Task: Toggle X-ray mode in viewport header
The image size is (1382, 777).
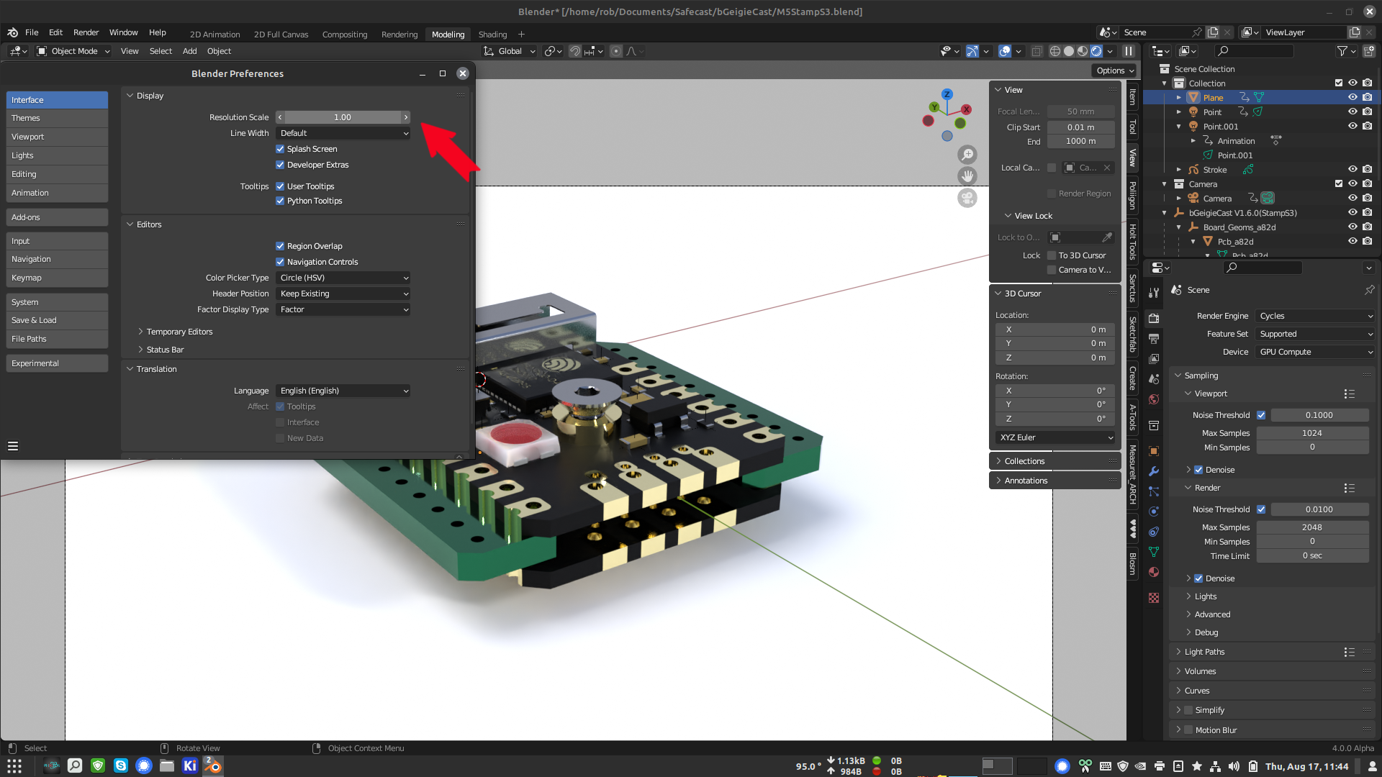Action: pos(1036,51)
